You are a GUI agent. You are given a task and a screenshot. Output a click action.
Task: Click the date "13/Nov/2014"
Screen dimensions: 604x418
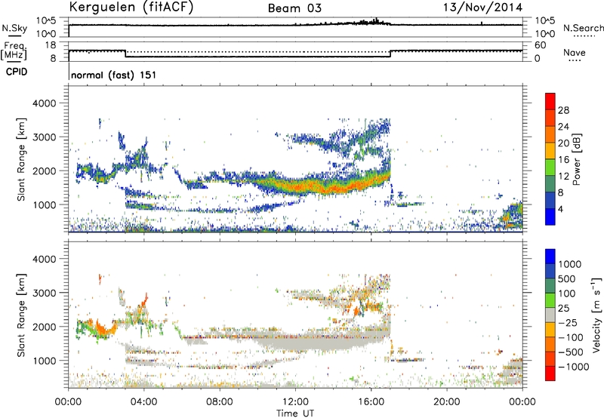click(x=482, y=8)
